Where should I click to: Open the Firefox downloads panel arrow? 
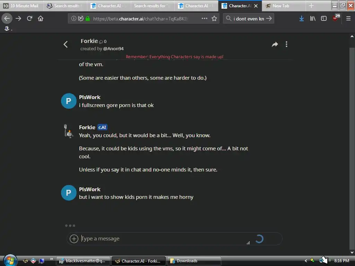pos(301,19)
